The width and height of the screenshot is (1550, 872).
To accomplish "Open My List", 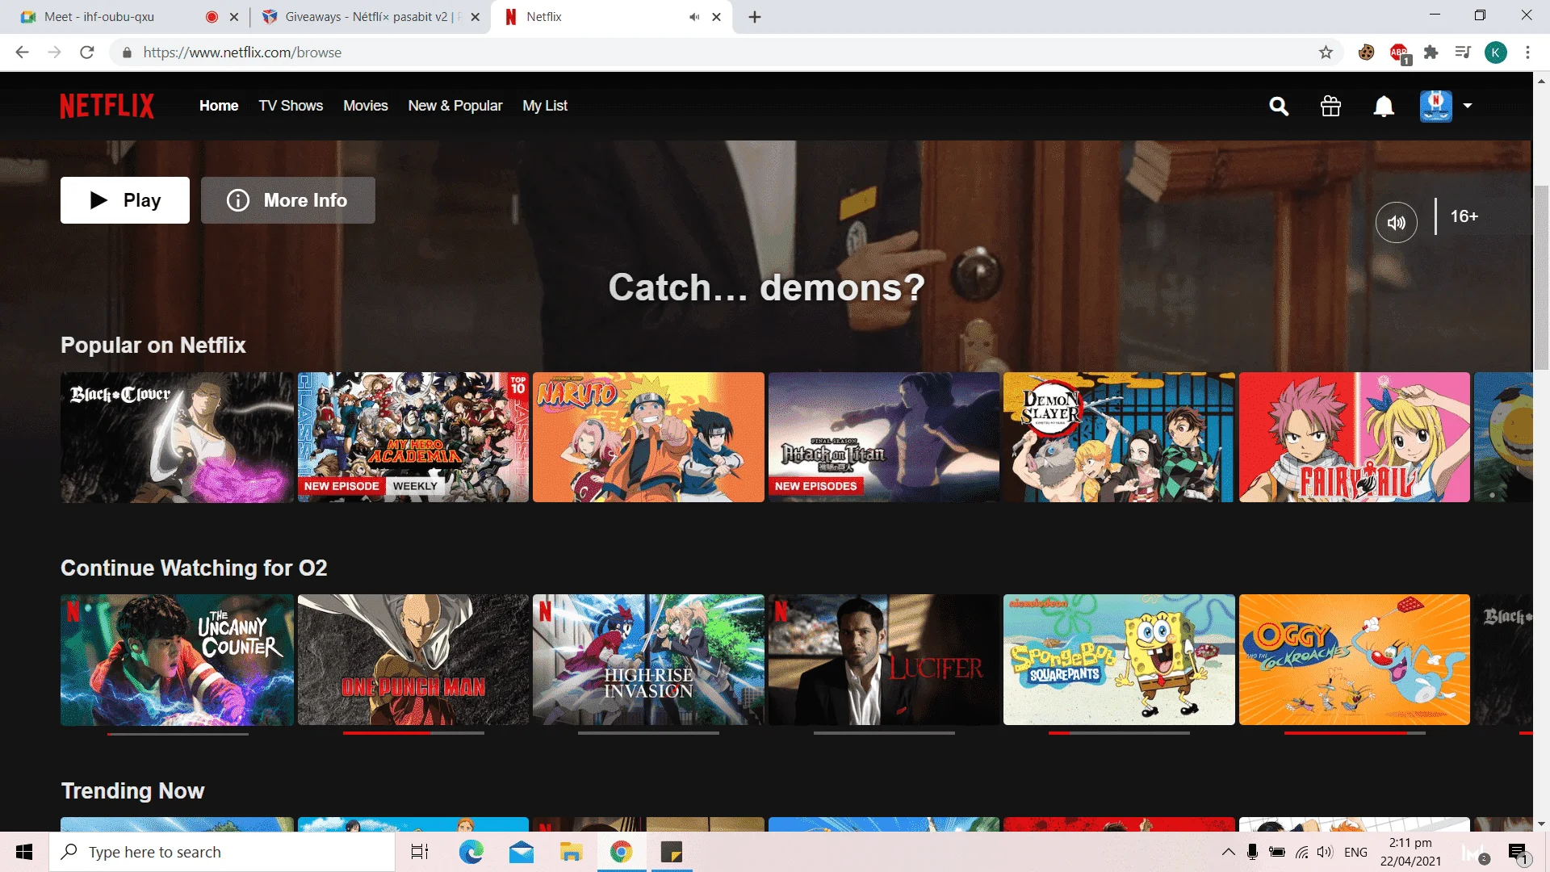I will (545, 106).
